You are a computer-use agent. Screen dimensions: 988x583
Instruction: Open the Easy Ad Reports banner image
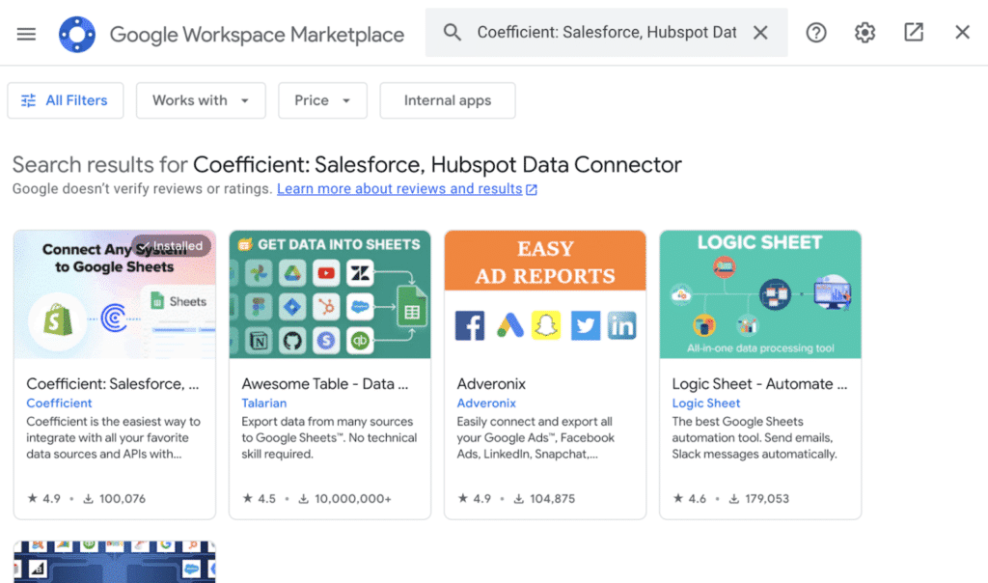[545, 294]
